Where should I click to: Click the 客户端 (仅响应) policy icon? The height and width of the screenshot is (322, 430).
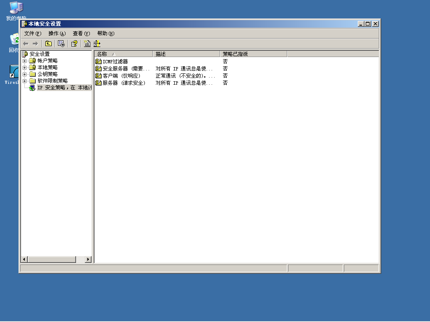98,75
